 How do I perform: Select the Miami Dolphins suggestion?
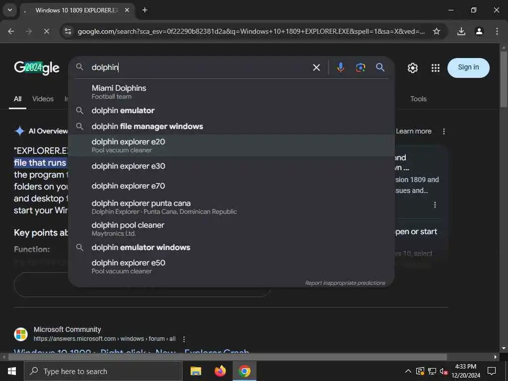tap(231, 92)
